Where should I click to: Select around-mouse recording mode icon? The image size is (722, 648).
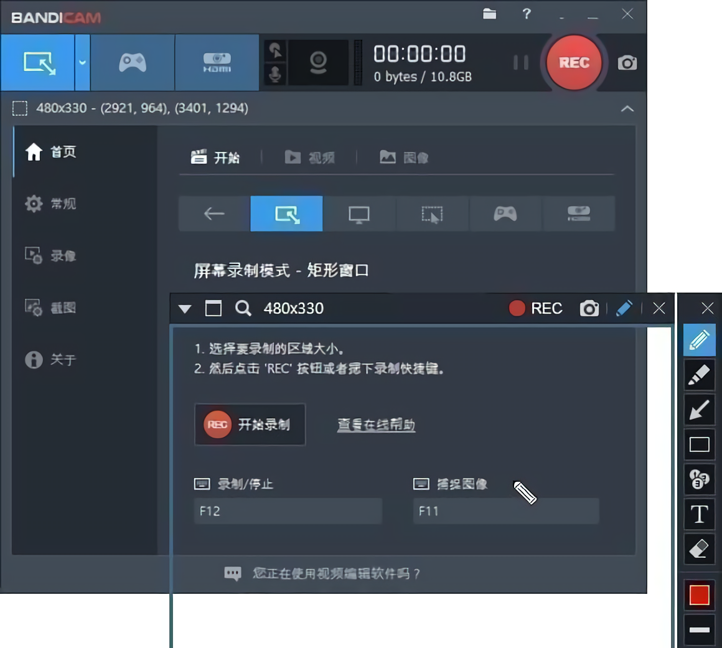(x=432, y=214)
